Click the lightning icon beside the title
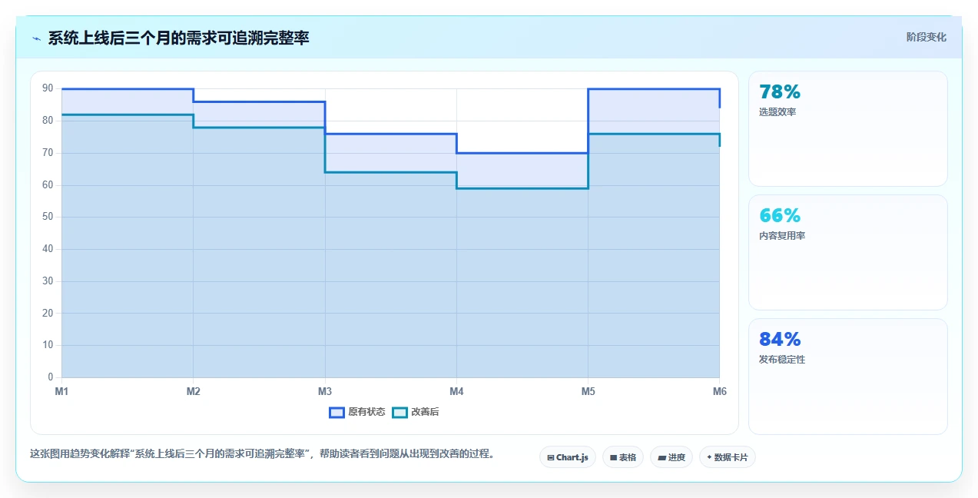This screenshot has height=498, width=978. point(36,38)
